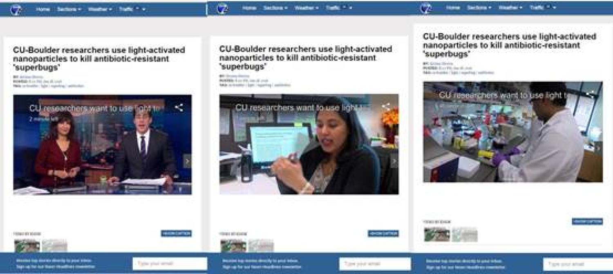Viewport: 613px width, 274px height.
Task: Click the share icon on the lab researcher video
Action: click(x=590, y=94)
